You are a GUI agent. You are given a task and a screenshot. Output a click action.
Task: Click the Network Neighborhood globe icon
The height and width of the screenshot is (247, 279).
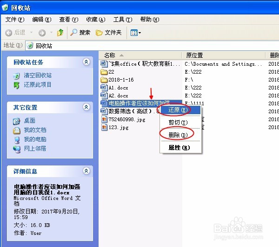[x=17, y=149]
